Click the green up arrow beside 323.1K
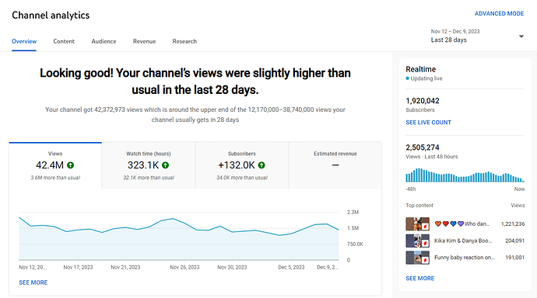The image size is (537, 298). pyautogui.click(x=166, y=165)
